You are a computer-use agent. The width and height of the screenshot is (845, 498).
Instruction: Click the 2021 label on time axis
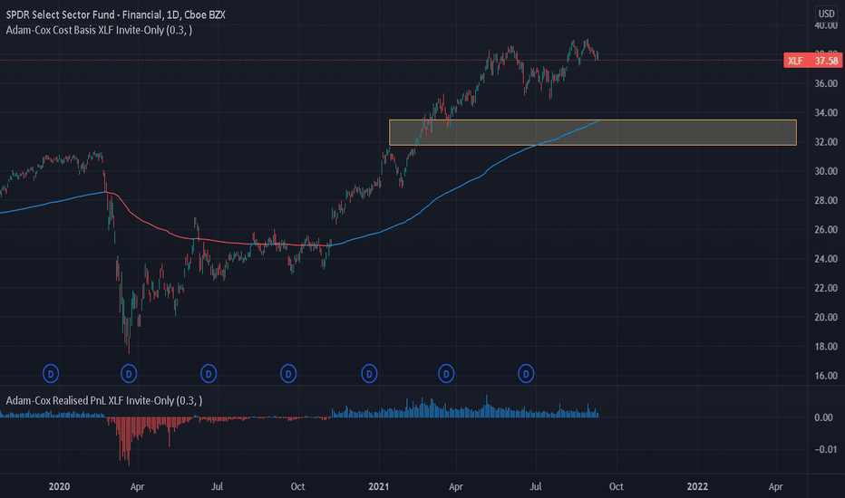(379, 486)
